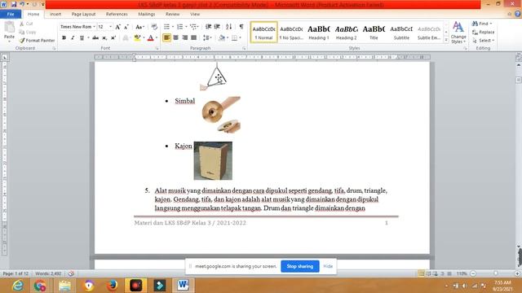522x293 pixels.
Task: Open the Select dropdown in Editing
Action: pyautogui.click(x=483, y=41)
